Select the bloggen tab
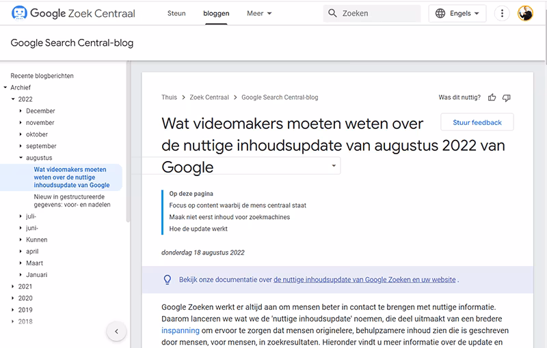Image resolution: width=547 pixels, height=348 pixels. point(216,13)
